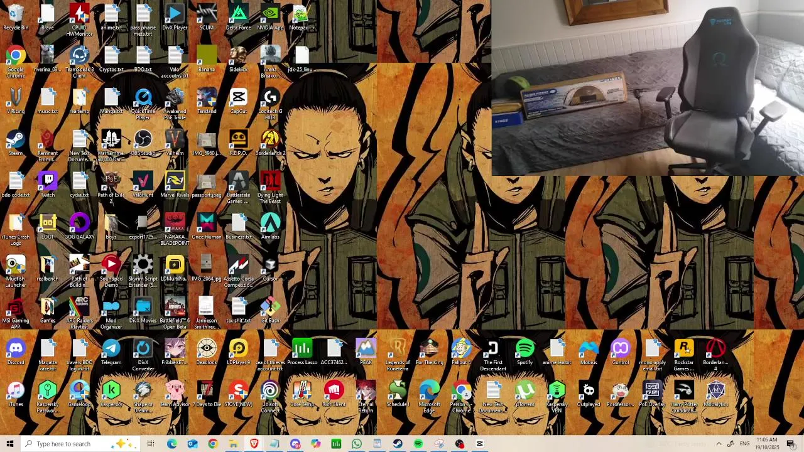Viewport: 804px width, 452px height.
Task: Launch the Brave browser desktop shortcut
Action: [x=48, y=18]
